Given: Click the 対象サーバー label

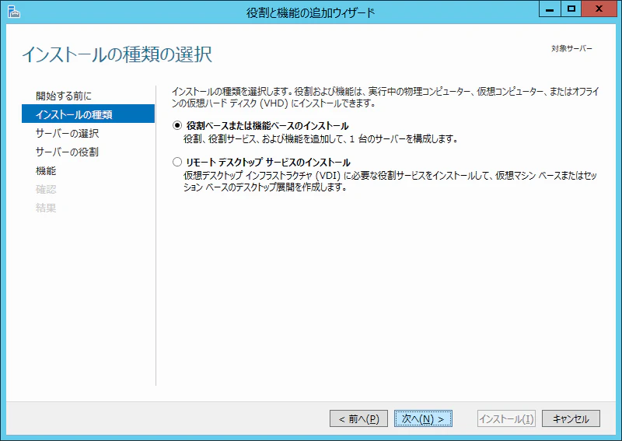Looking at the screenshot, I should click(x=571, y=48).
